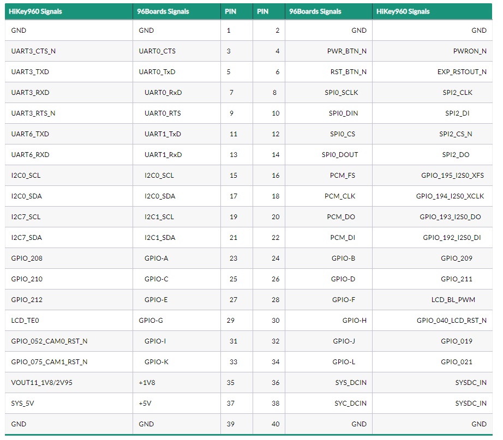Click the first HiKey960 Signals column header
This screenshot has width=503, height=440.
point(69,11)
